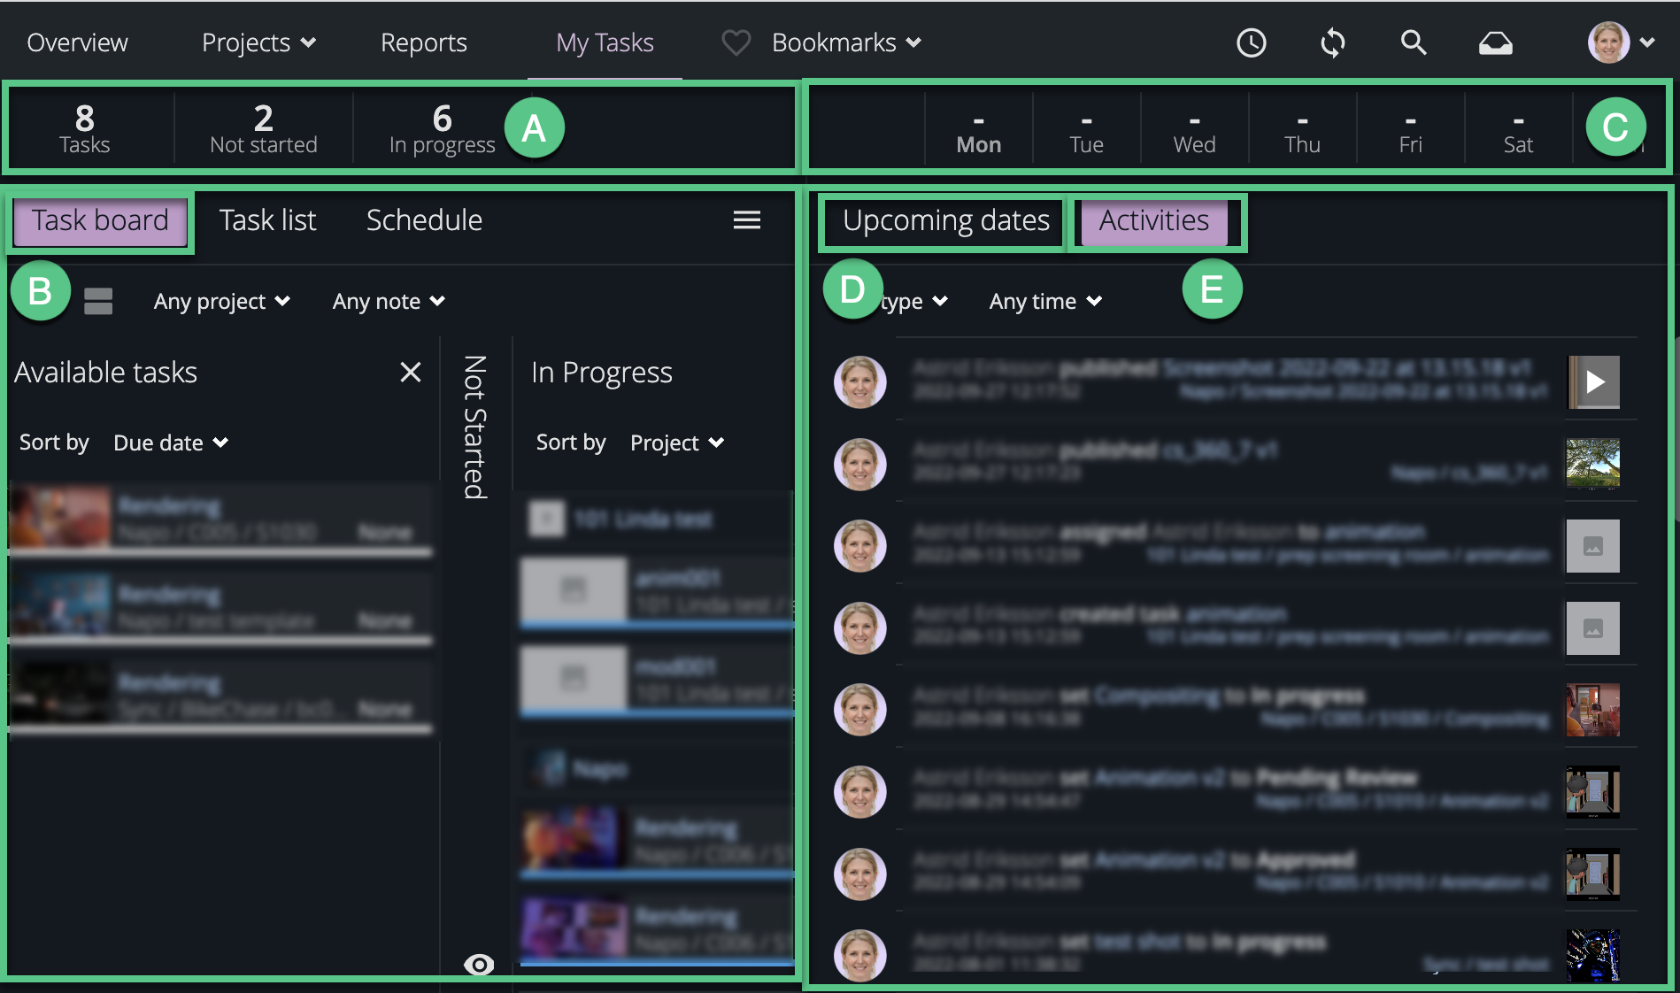This screenshot has width=1680, height=993.
Task: Open the time tracker clock icon
Action: (x=1251, y=42)
